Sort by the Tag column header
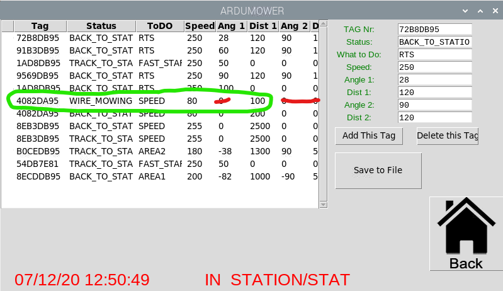The image size is (503, 291). point(40,26)
